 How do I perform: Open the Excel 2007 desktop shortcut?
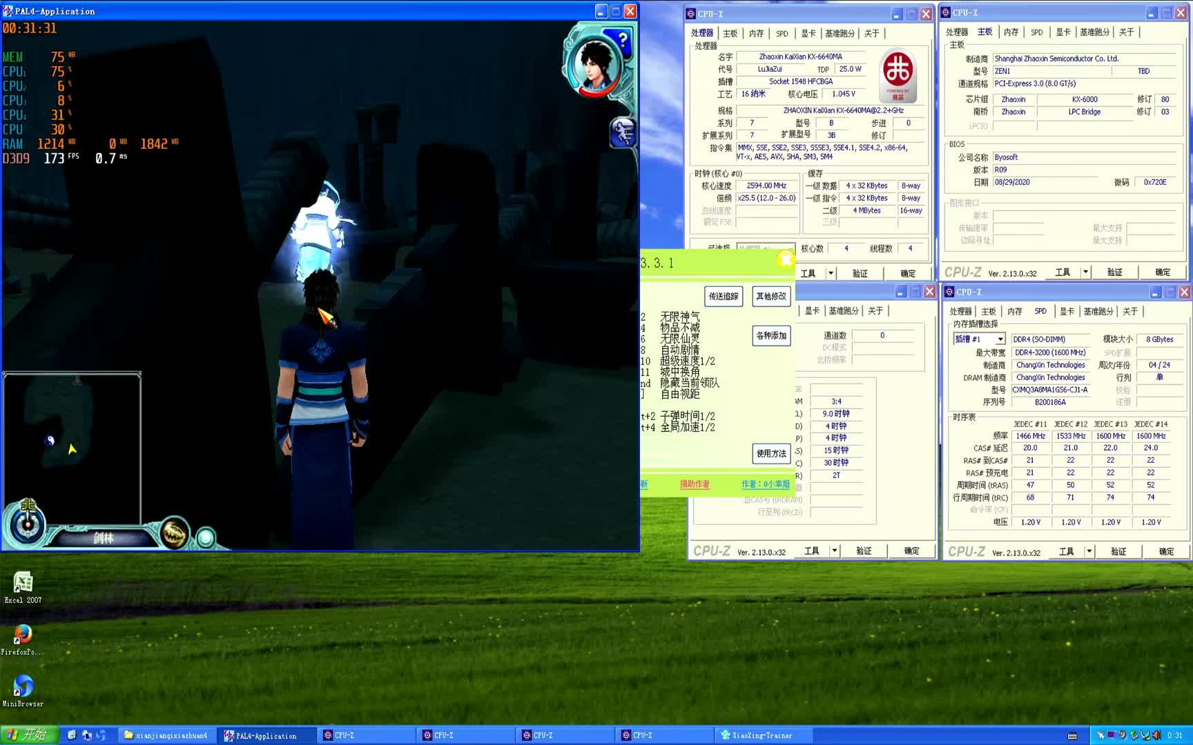point(23,587)
